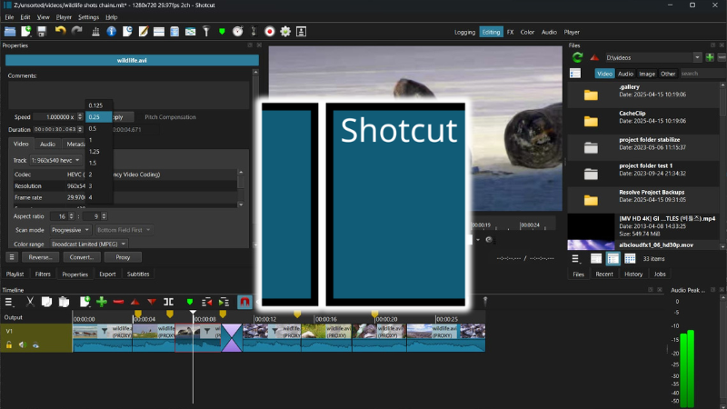Toggle lock on track V1
The image size is (727, 409).
9,344
